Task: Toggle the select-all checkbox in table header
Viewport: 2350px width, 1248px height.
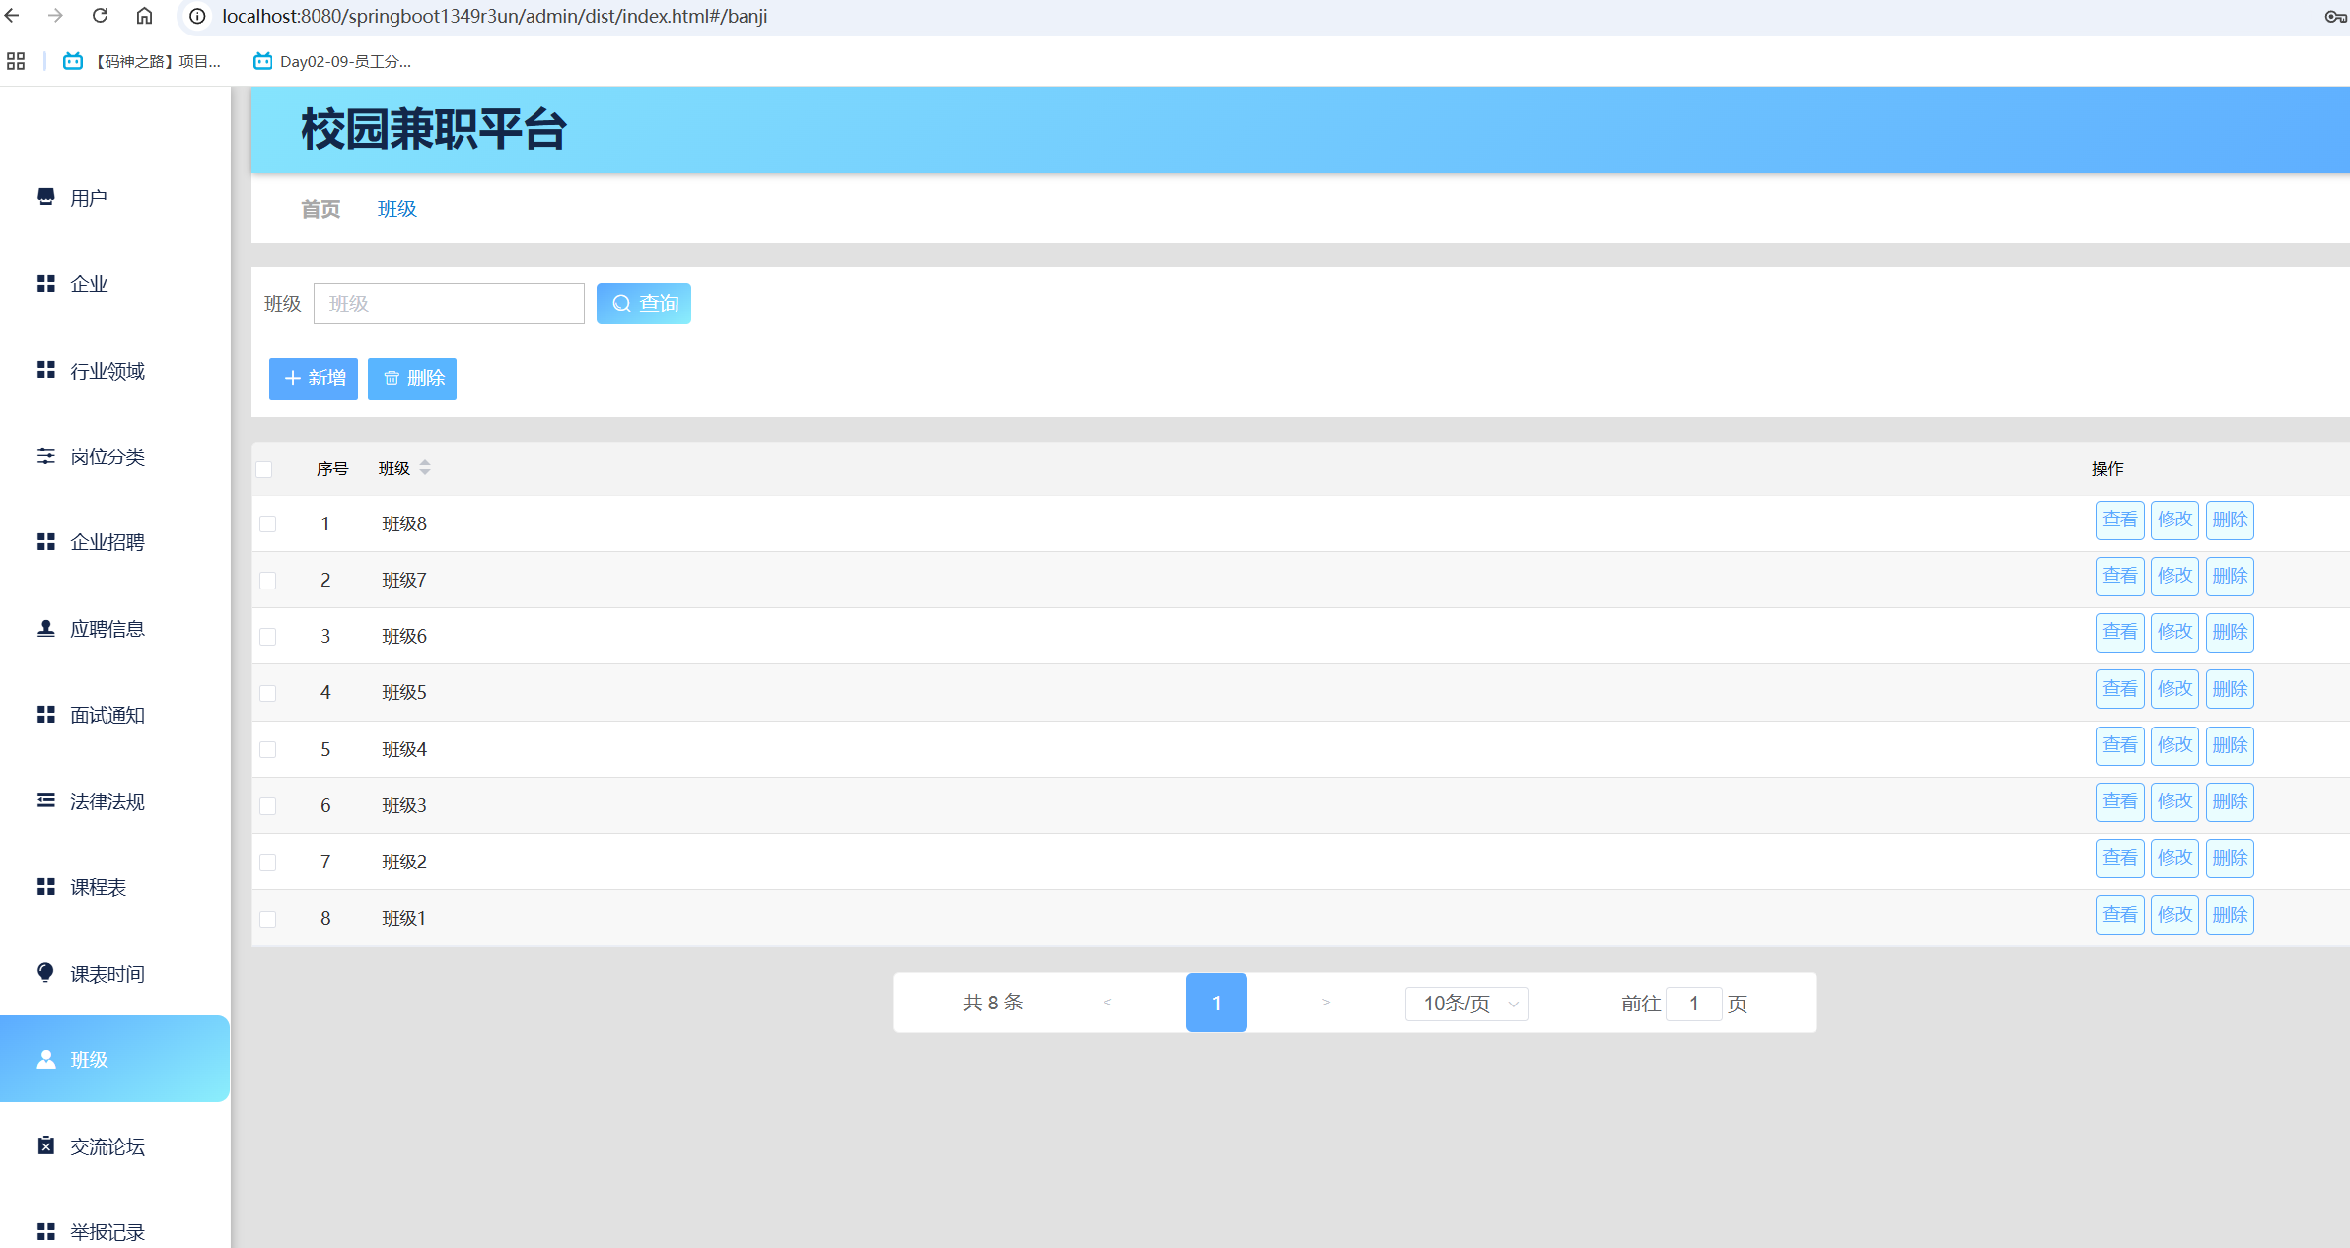Action: 264,469
